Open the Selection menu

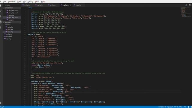[12, 1]
